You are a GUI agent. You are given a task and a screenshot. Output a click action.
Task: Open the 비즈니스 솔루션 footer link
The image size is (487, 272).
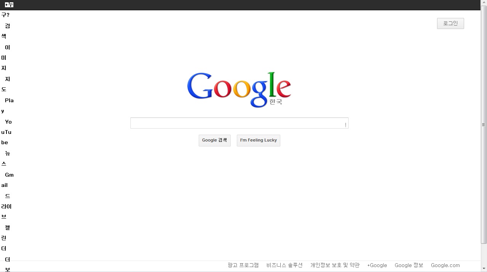coord(284,265)
